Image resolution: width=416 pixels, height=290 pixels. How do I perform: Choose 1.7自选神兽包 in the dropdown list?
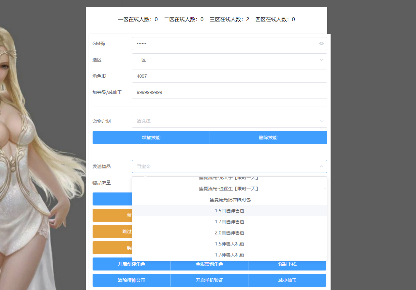[x=229, y=222]
